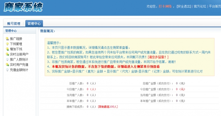Click the red 限制最高100人 text

108,107
